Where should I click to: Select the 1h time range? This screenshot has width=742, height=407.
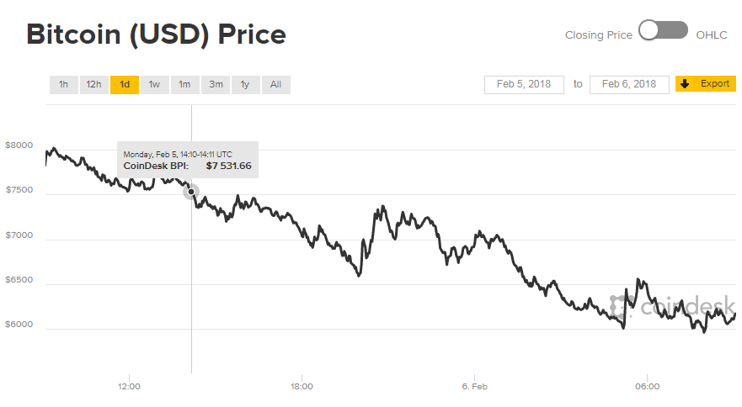pyautogui.click(x=63, y=84)
